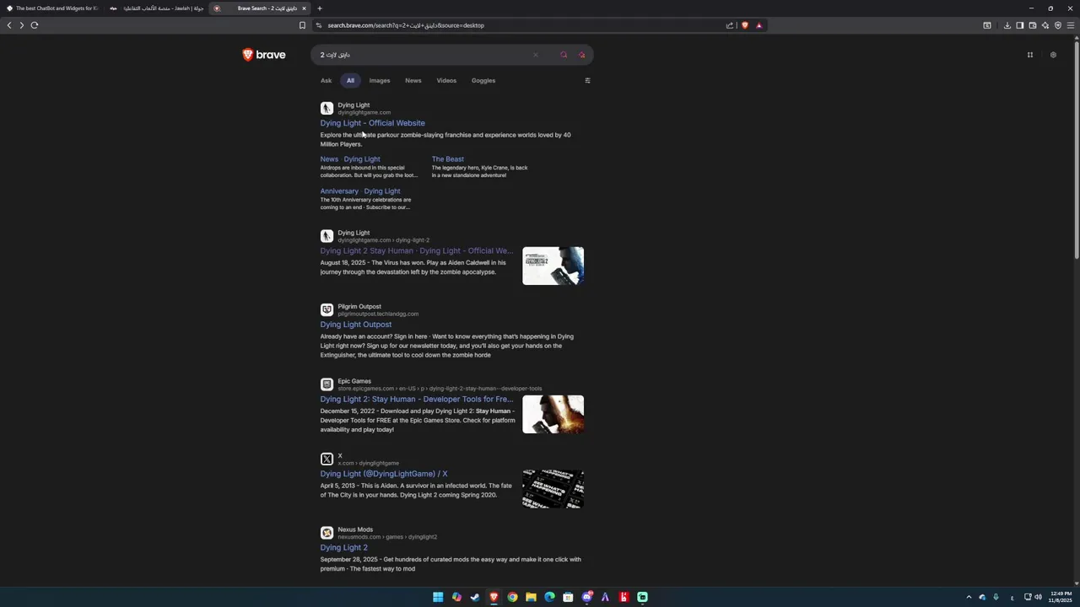Viewport: 1080px width, 607px height.
Task: Click the Brave logo on the search page
Action: [x=264, y=55]
